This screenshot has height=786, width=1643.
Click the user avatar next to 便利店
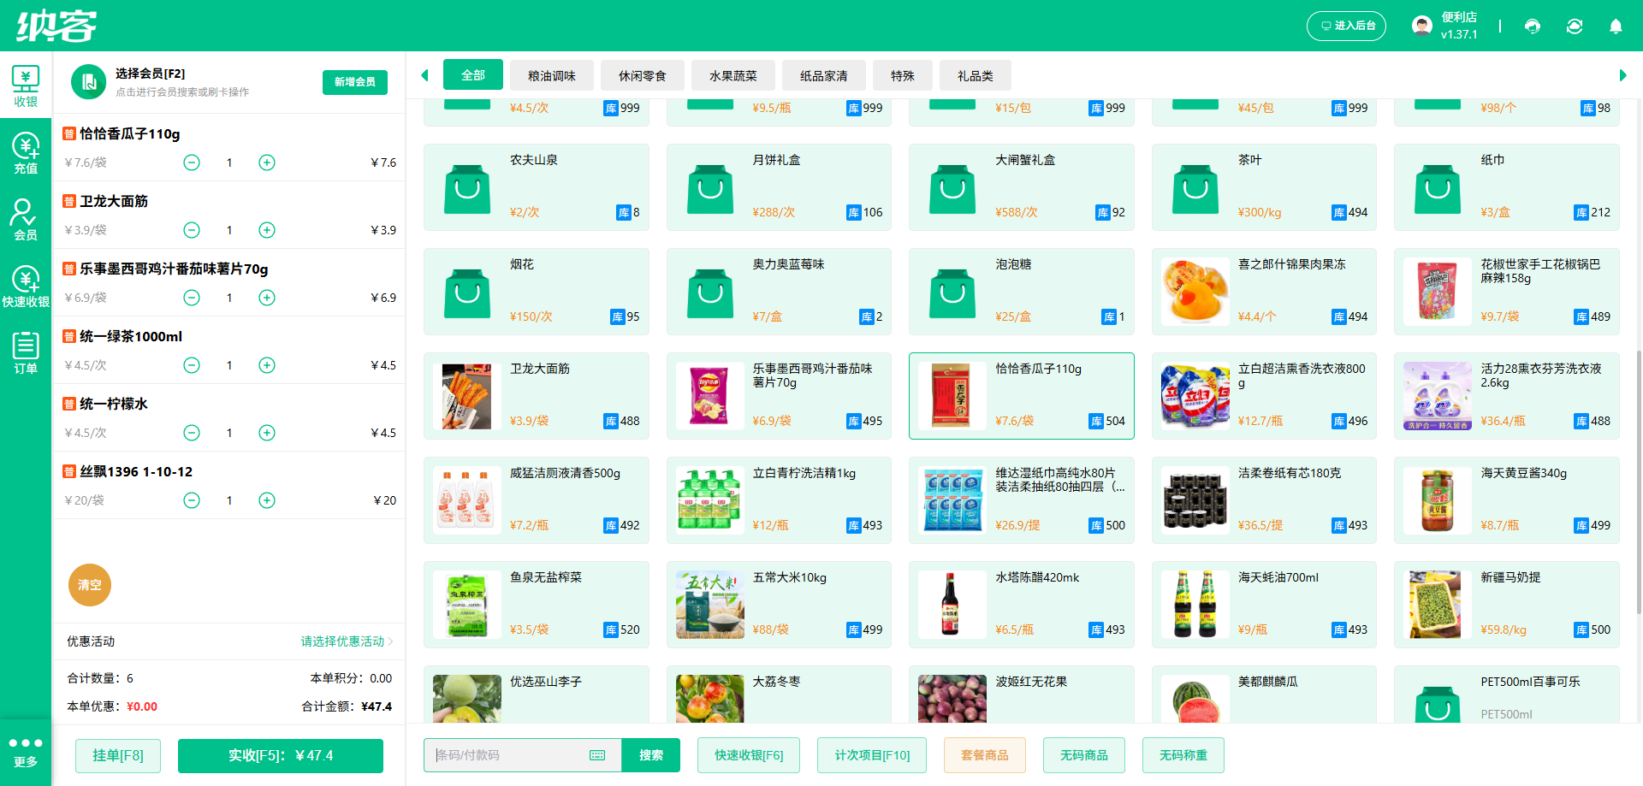point(1422,26)
